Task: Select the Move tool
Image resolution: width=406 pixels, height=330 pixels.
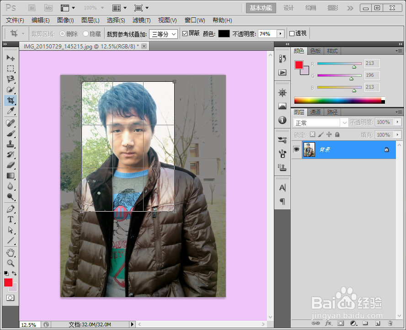Action: [11, 58]
